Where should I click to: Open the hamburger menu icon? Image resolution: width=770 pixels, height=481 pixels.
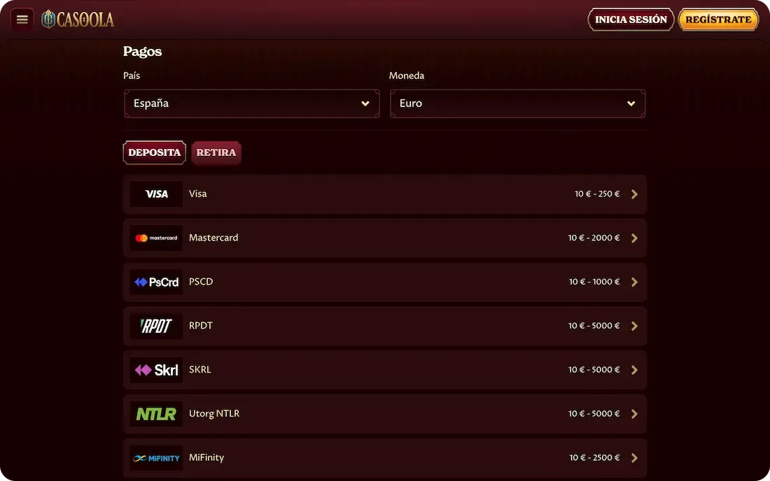[x=22, y=20]
